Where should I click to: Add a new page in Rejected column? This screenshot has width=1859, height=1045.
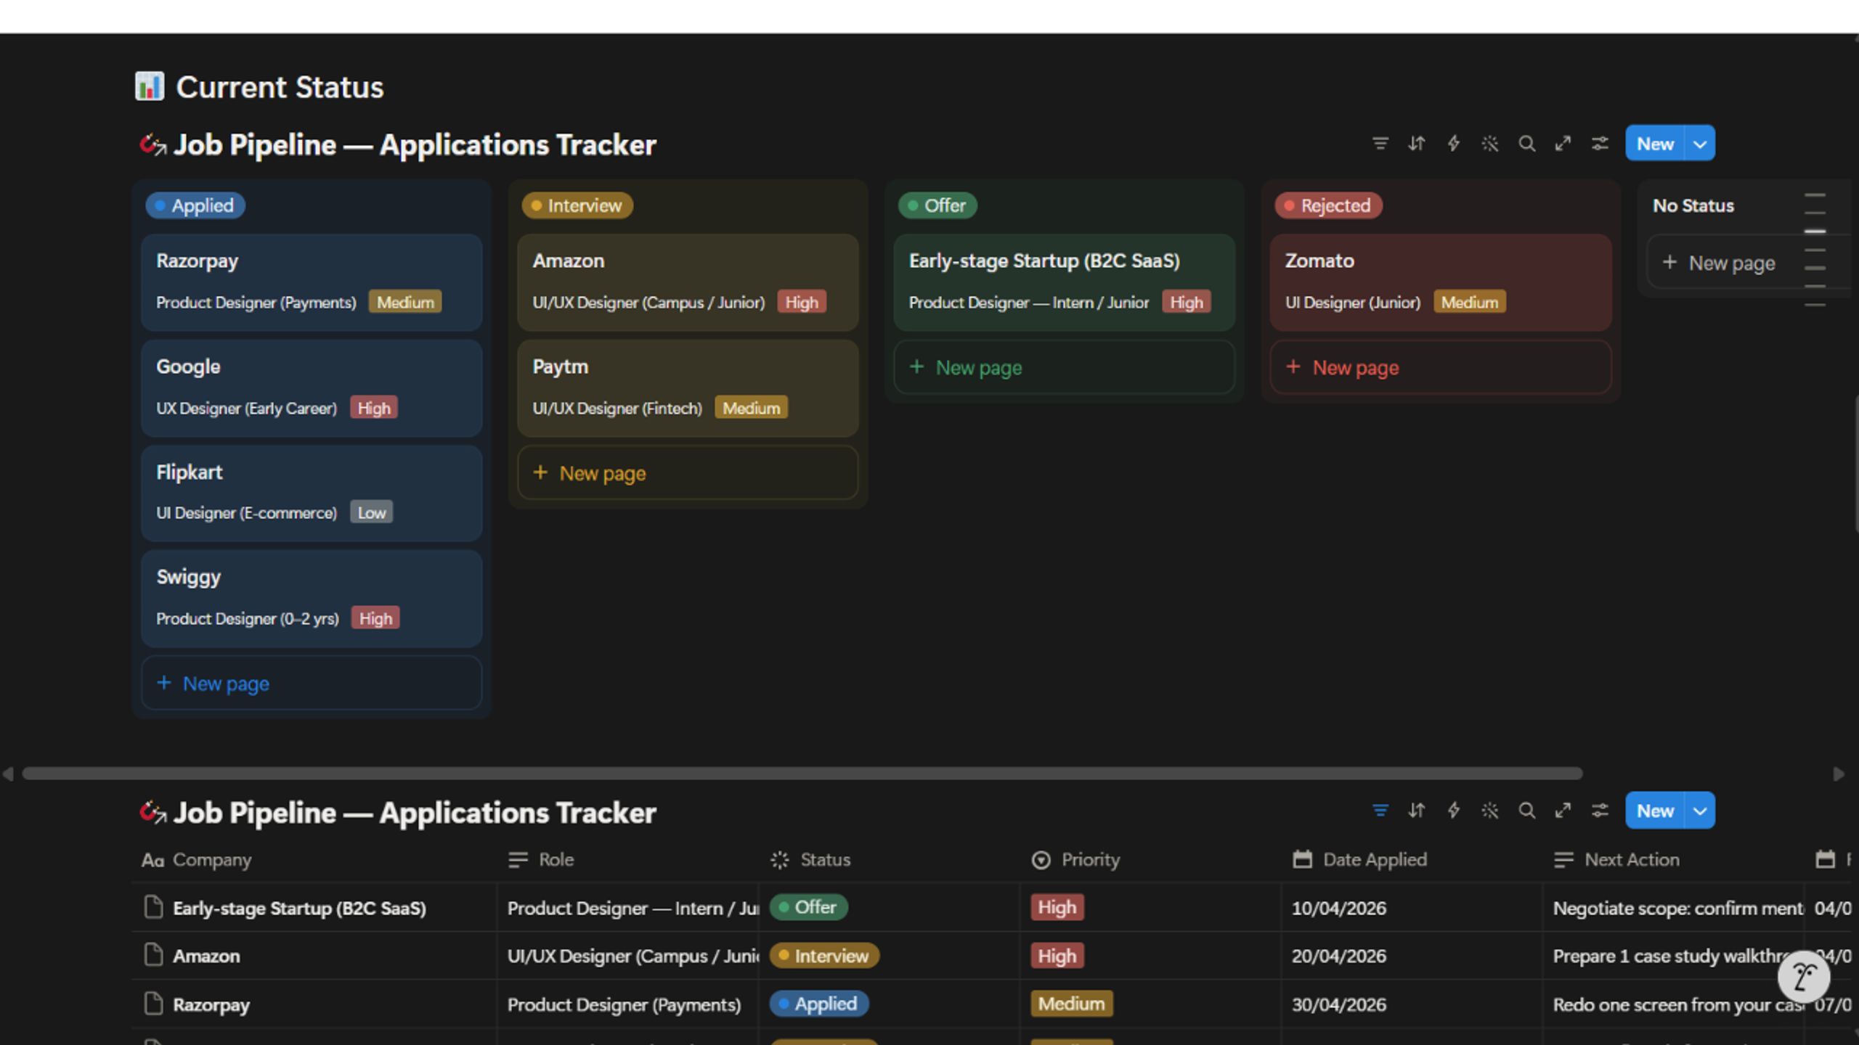[1441, 368]
